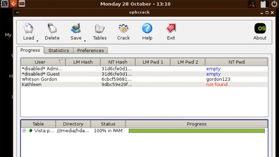Select the *disabled* Guest user row
Viewport: 279px width, 157px height.
coord(144,74)
